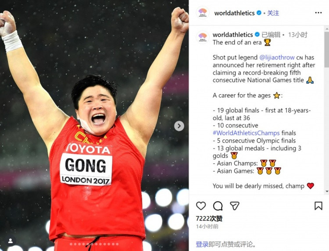
Task: Save post with bookmark icon
Action: [x=318, y=206]
